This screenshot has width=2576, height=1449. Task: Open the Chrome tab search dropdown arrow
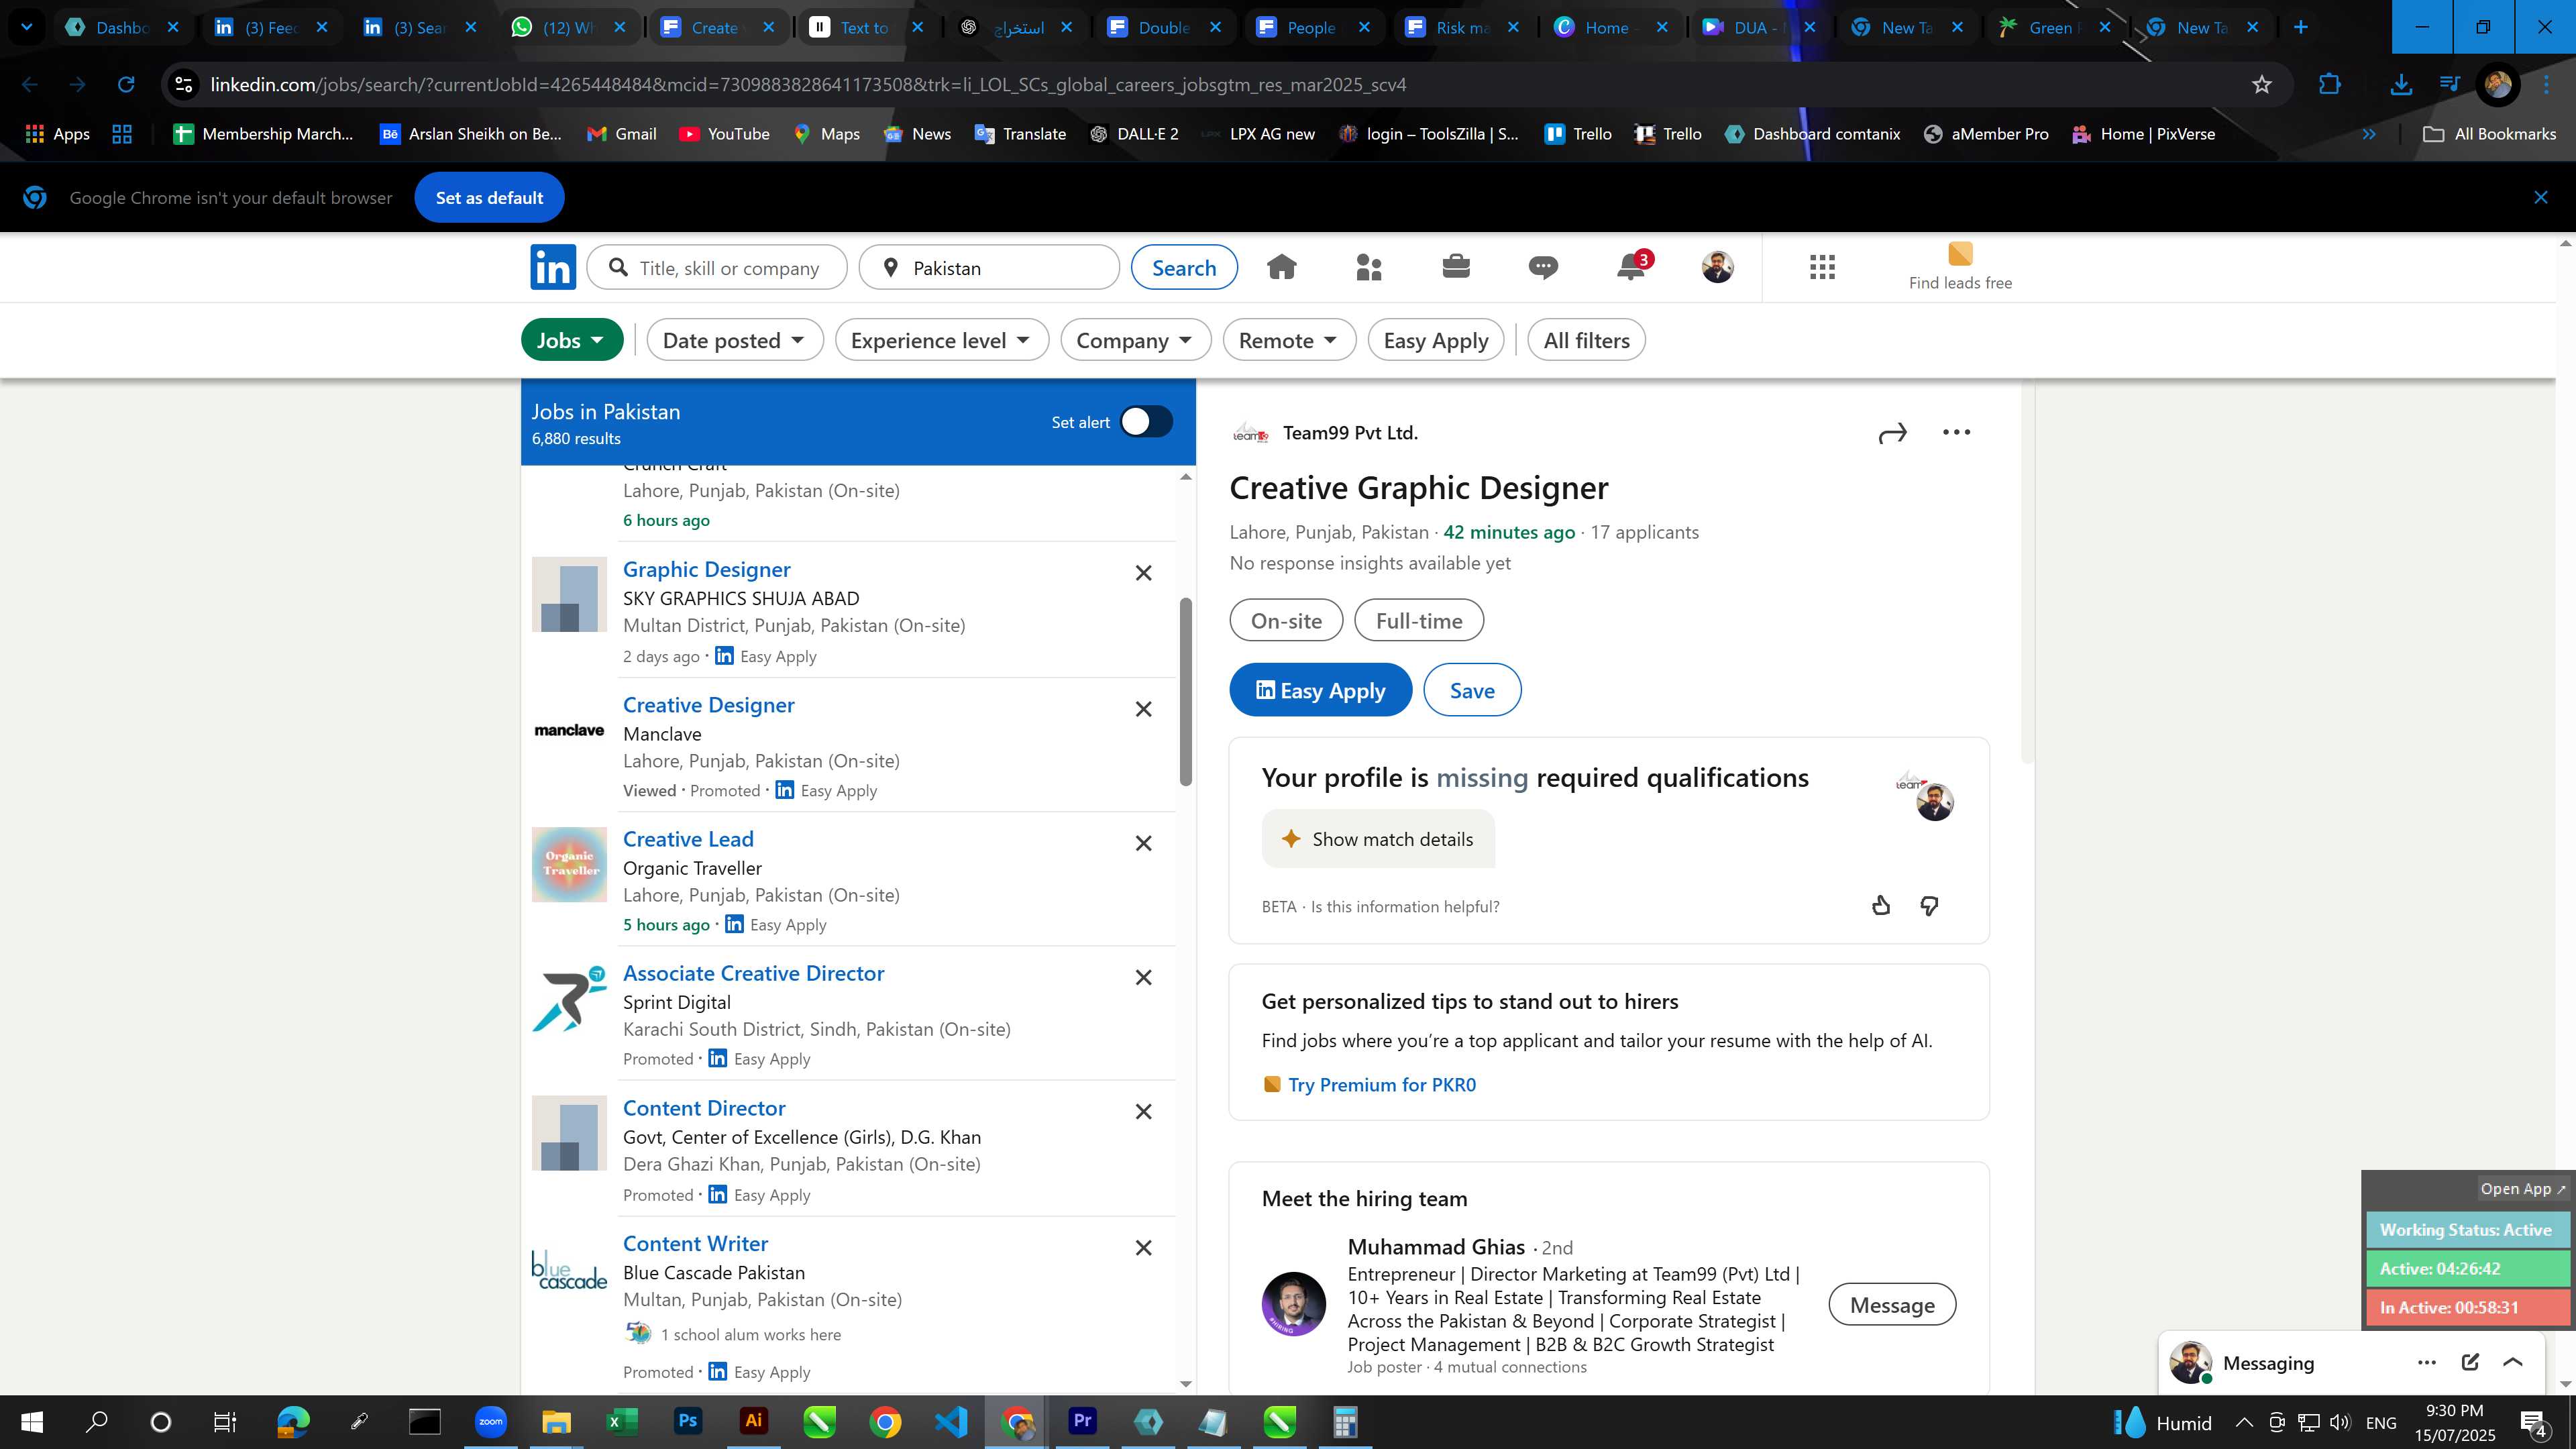point(27,27)
